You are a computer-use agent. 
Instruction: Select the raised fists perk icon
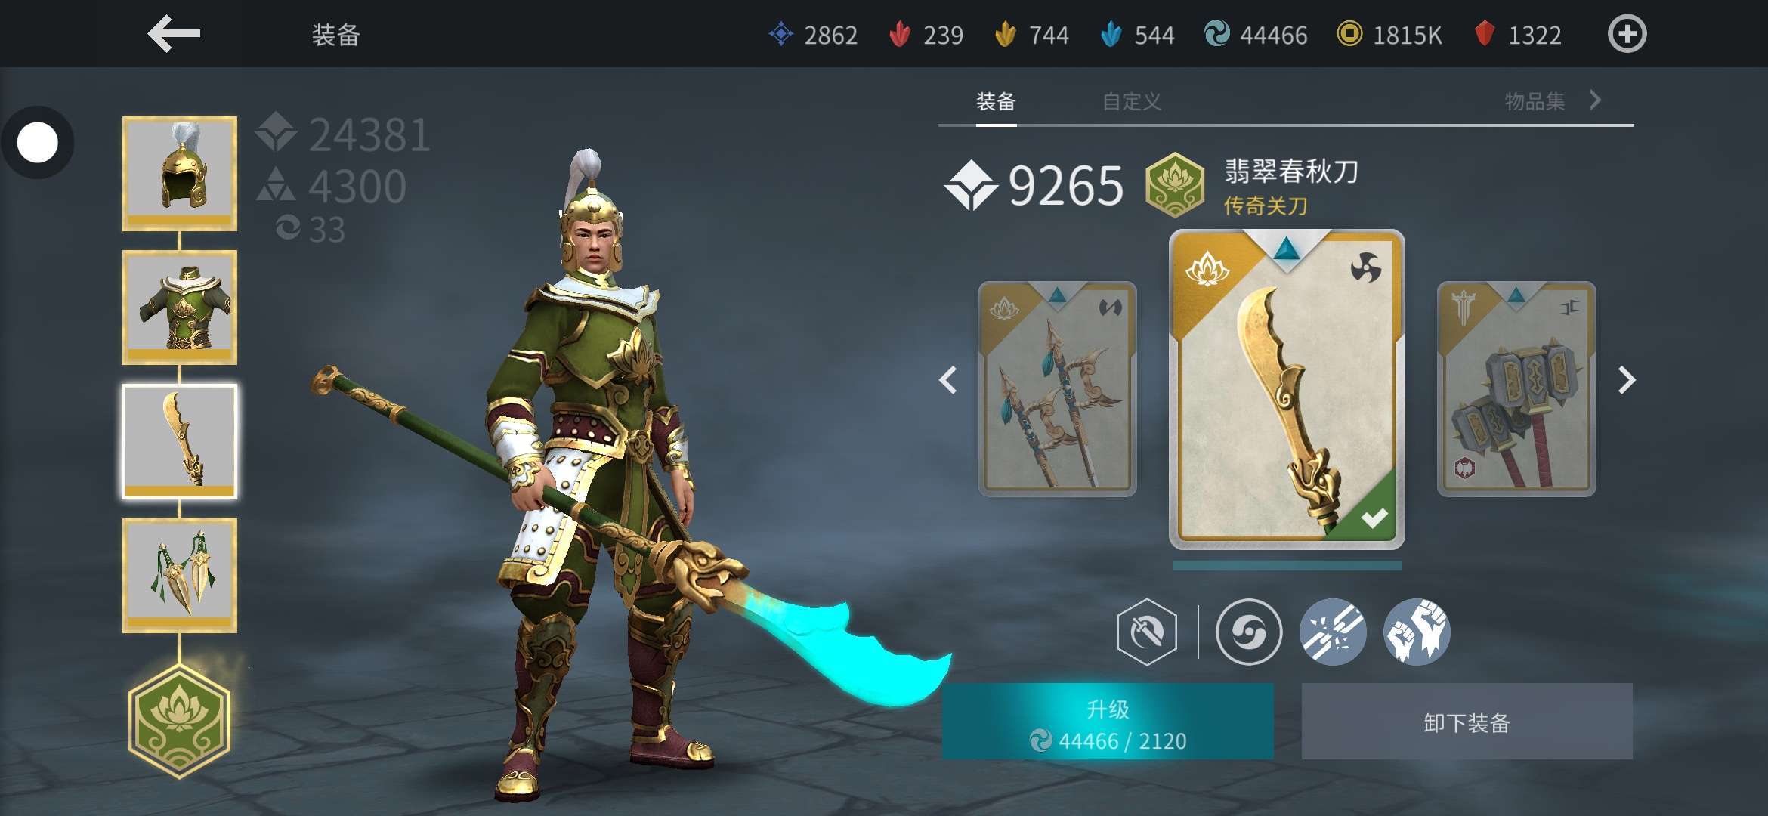coord(1417,632)
